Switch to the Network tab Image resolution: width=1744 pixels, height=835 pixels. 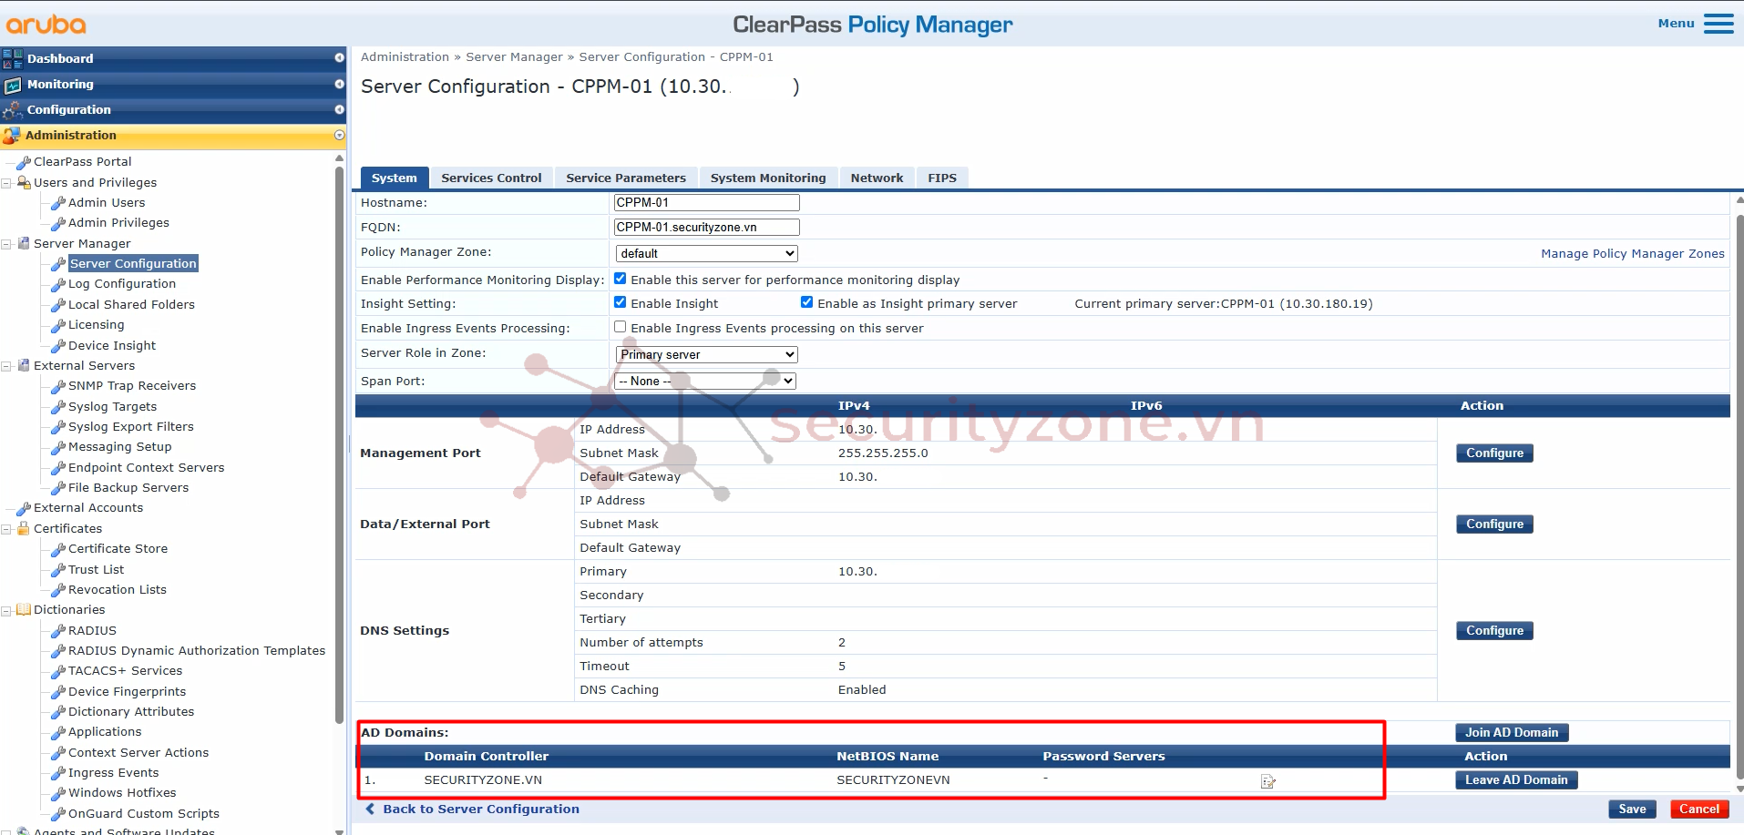click(x=877, y=178)
